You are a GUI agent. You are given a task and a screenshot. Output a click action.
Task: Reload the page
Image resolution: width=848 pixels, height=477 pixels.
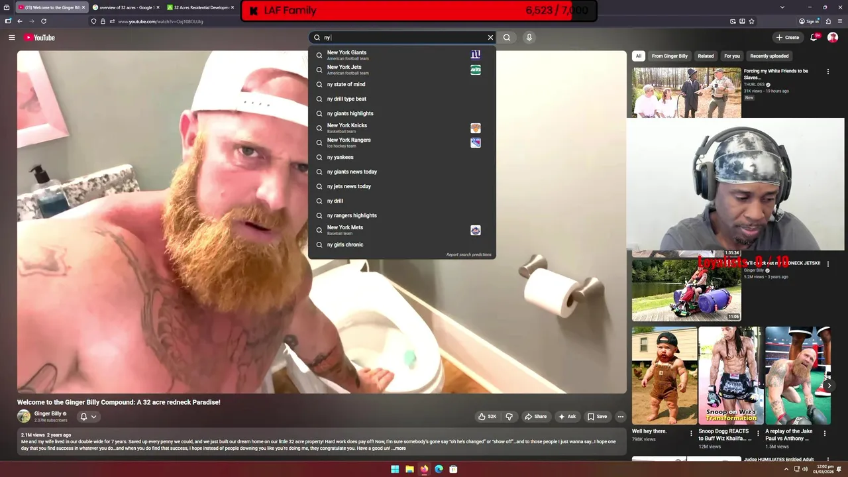click(x=44, y=21)
